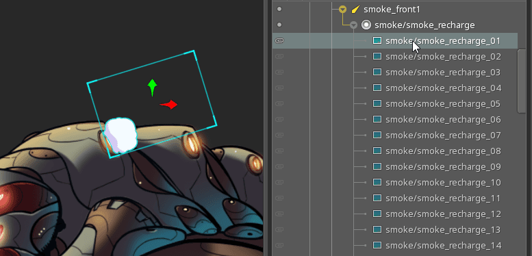Collapse the smoke_front1 bone node
This screenshot has height=256, width=532.
click(342, 10)
